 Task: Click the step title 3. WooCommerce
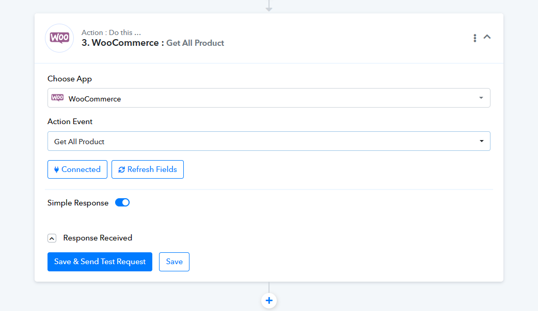pos(120,43)
